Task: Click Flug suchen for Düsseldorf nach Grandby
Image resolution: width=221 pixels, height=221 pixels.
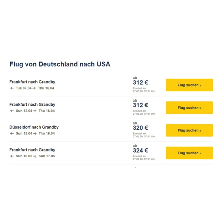Action: [189, 130]
